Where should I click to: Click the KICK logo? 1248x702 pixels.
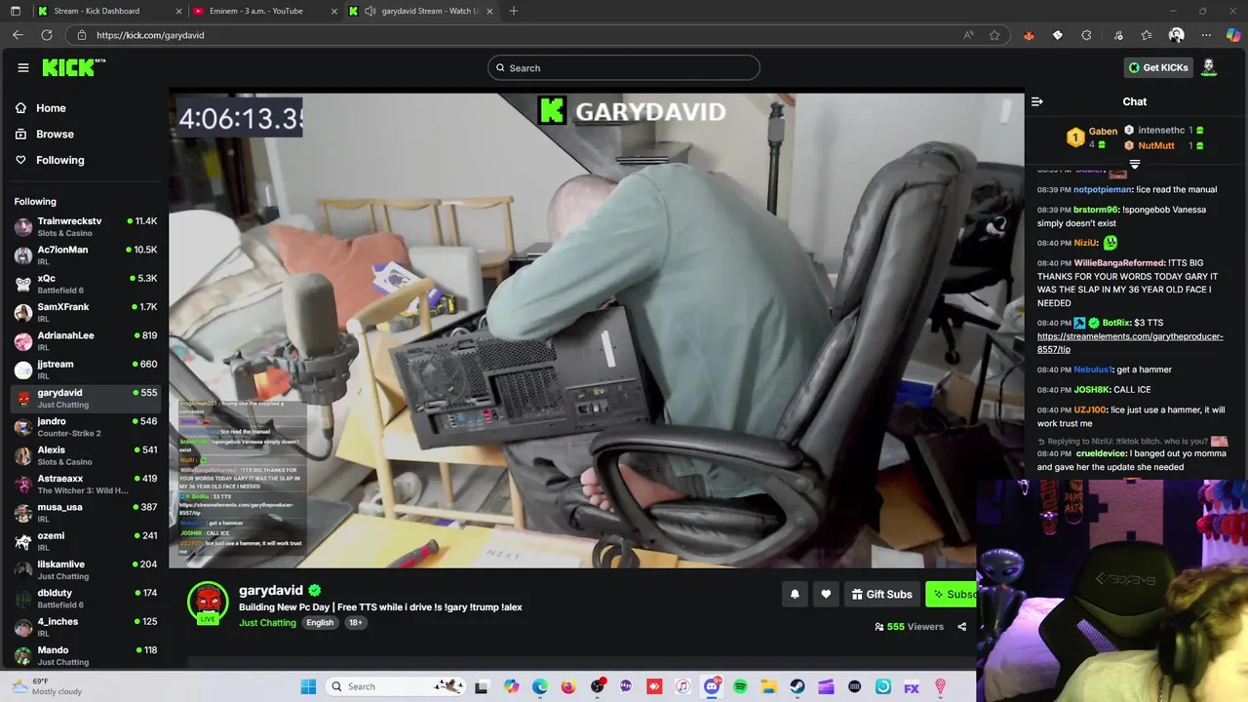pos(73,67)
